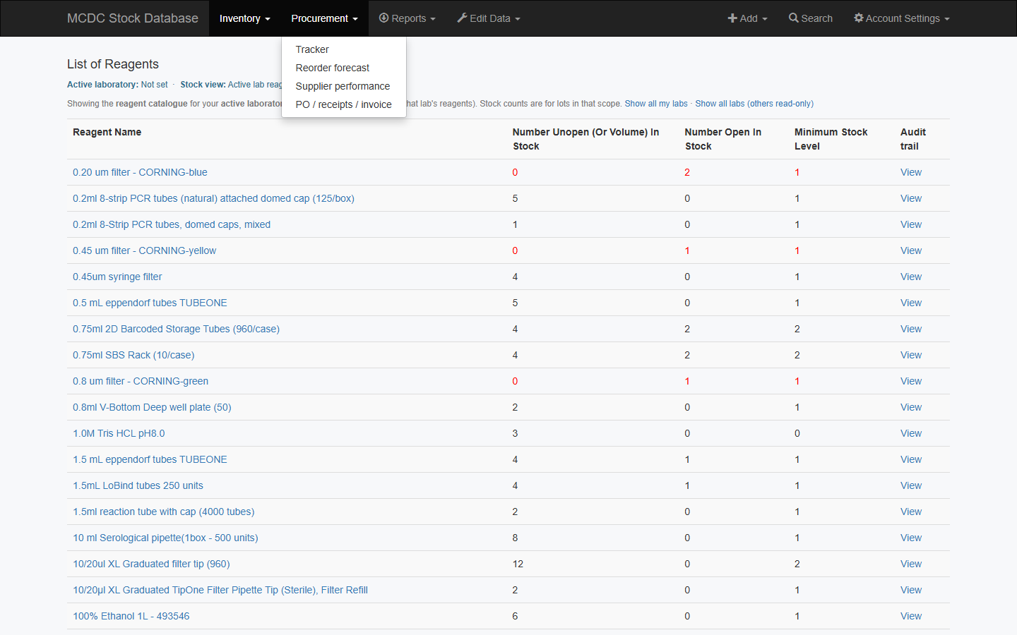Select PO / receipts / invoice
Screen dimensions: 1017x635
344,104
